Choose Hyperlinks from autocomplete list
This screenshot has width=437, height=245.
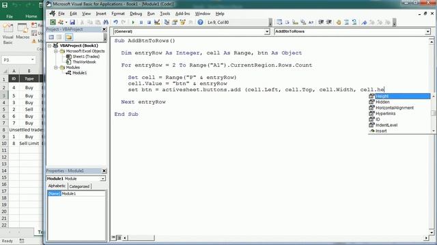click(399, 114)
